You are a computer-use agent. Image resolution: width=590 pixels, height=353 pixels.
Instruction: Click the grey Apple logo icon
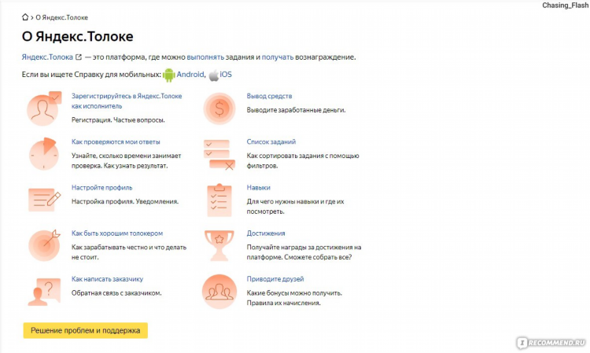[214, 75]
